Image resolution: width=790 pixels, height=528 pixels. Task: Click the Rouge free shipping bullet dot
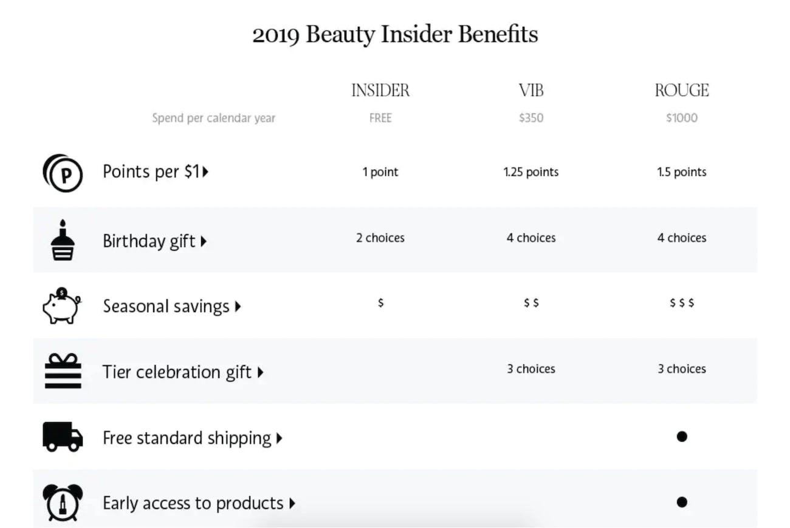coord(682,436)
